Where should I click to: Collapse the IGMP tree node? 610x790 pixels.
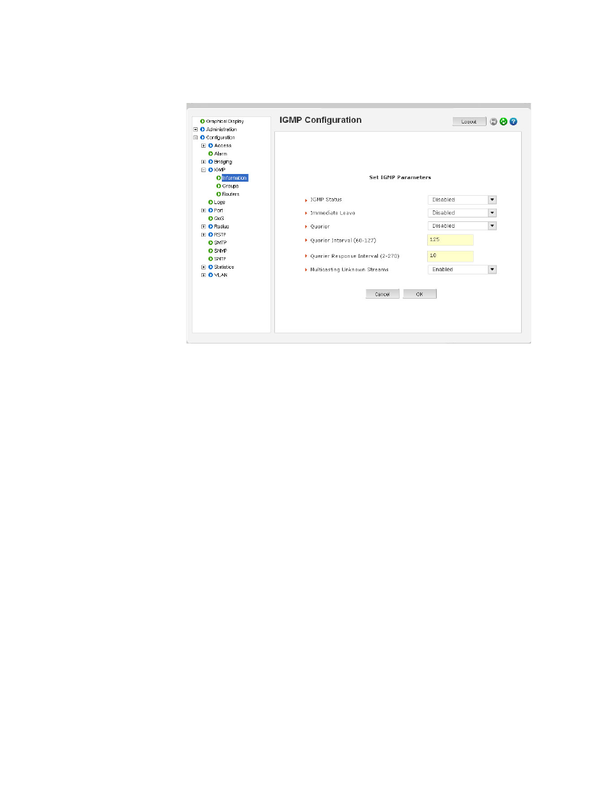coord(203,170)
